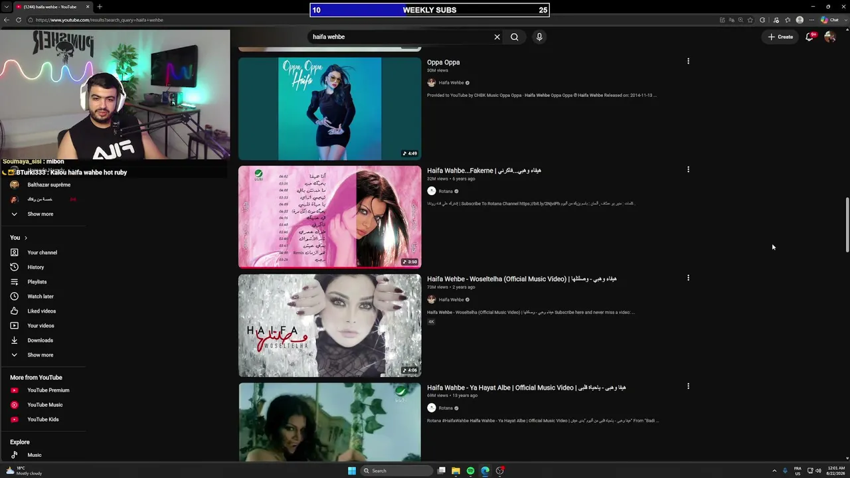Open the Downloads sidebar item
This screenshot has width=850, height=478.
(42, 340)
